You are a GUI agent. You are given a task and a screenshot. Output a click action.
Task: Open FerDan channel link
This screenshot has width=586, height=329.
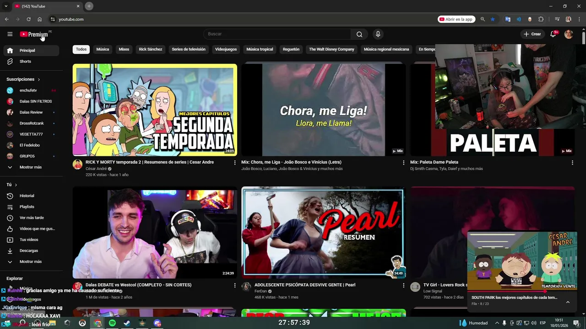[260, 291]
